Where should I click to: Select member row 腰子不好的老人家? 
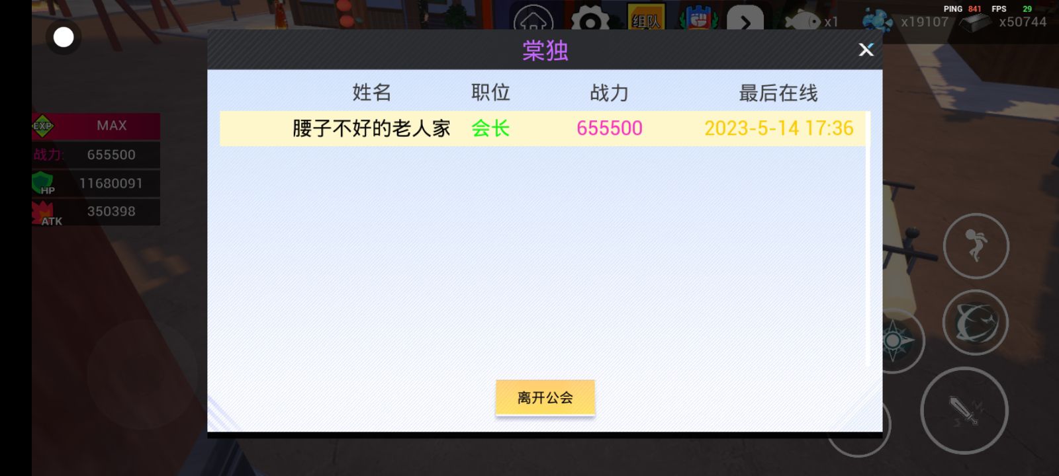(x=543, y=128)
